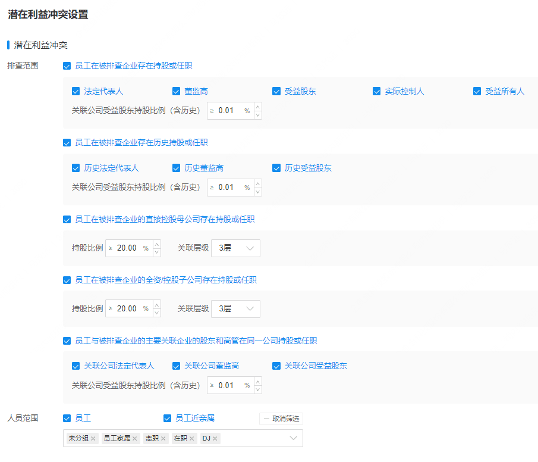538x462 pixels.
Task: Toggle the 全资/控股子公司 holding or position option
Action: coord(67,280)
